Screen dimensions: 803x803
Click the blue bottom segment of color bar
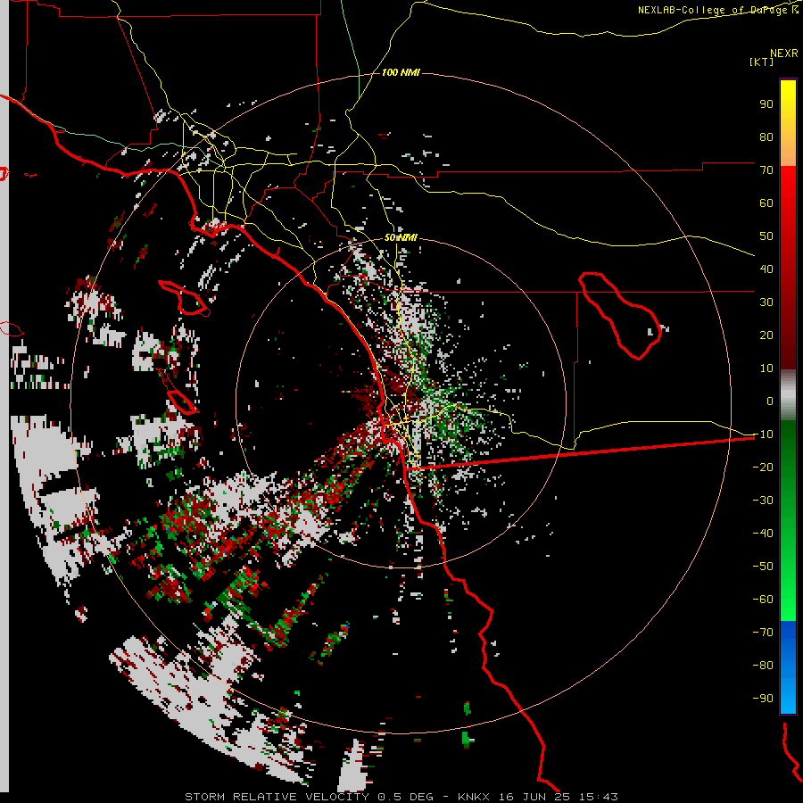tap(788, 667)
